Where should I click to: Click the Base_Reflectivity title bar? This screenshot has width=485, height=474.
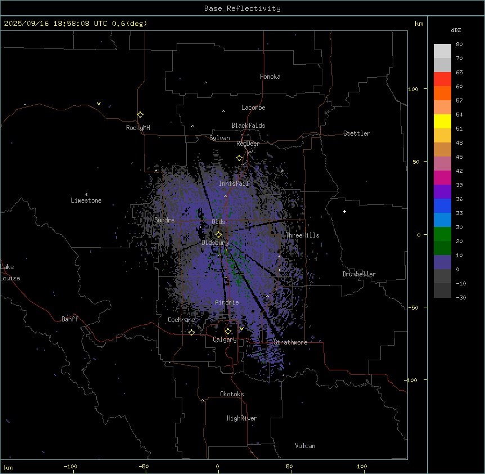(242, 8)
